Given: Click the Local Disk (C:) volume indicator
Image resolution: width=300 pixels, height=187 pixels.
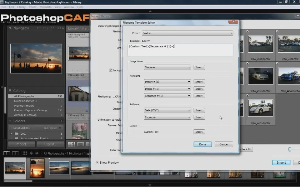Looking at the screenshot, I should click(x=11, y=128).
